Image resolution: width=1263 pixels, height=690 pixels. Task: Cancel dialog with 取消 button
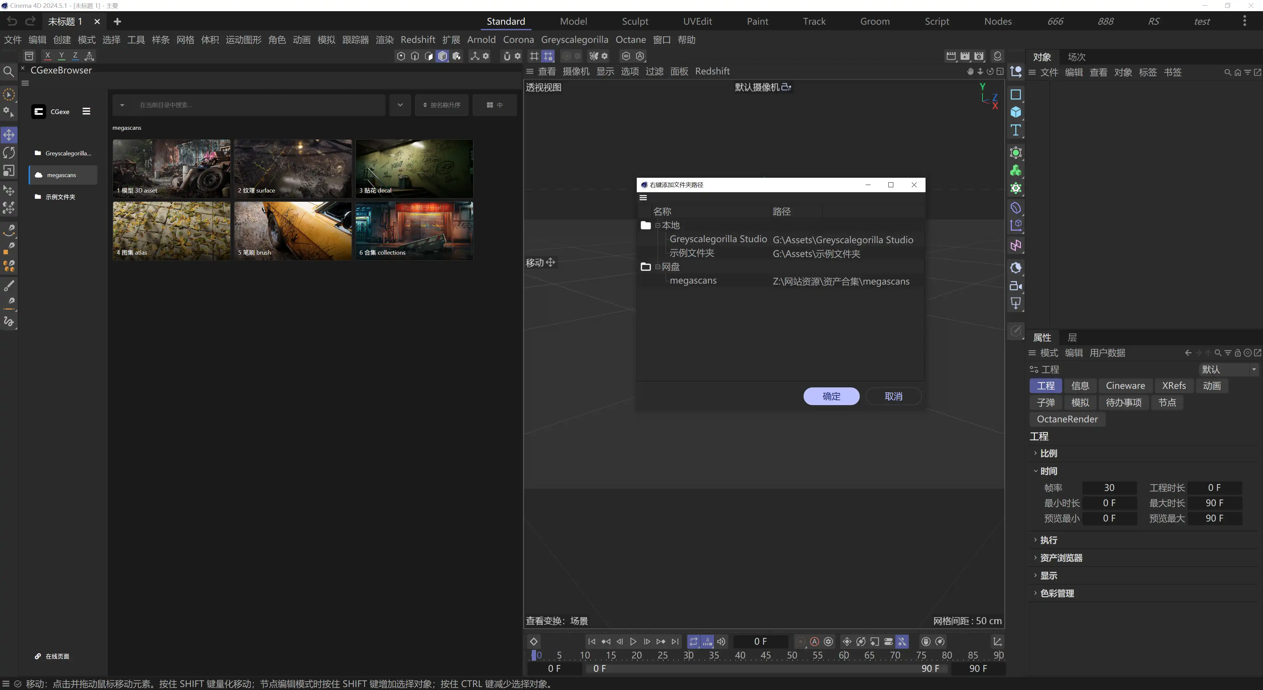pos(893,396)
